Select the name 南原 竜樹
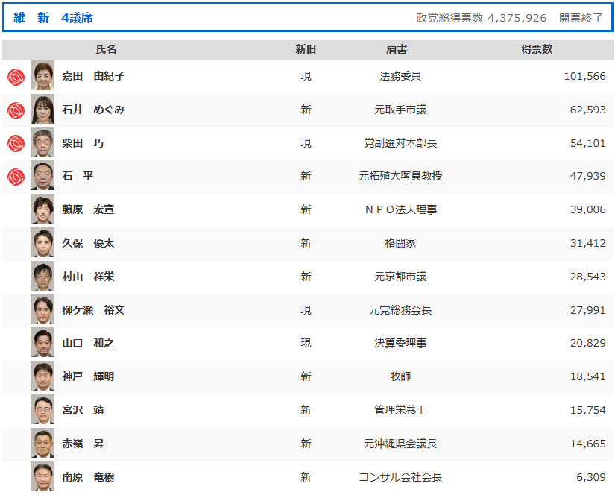 pos(88,477)
